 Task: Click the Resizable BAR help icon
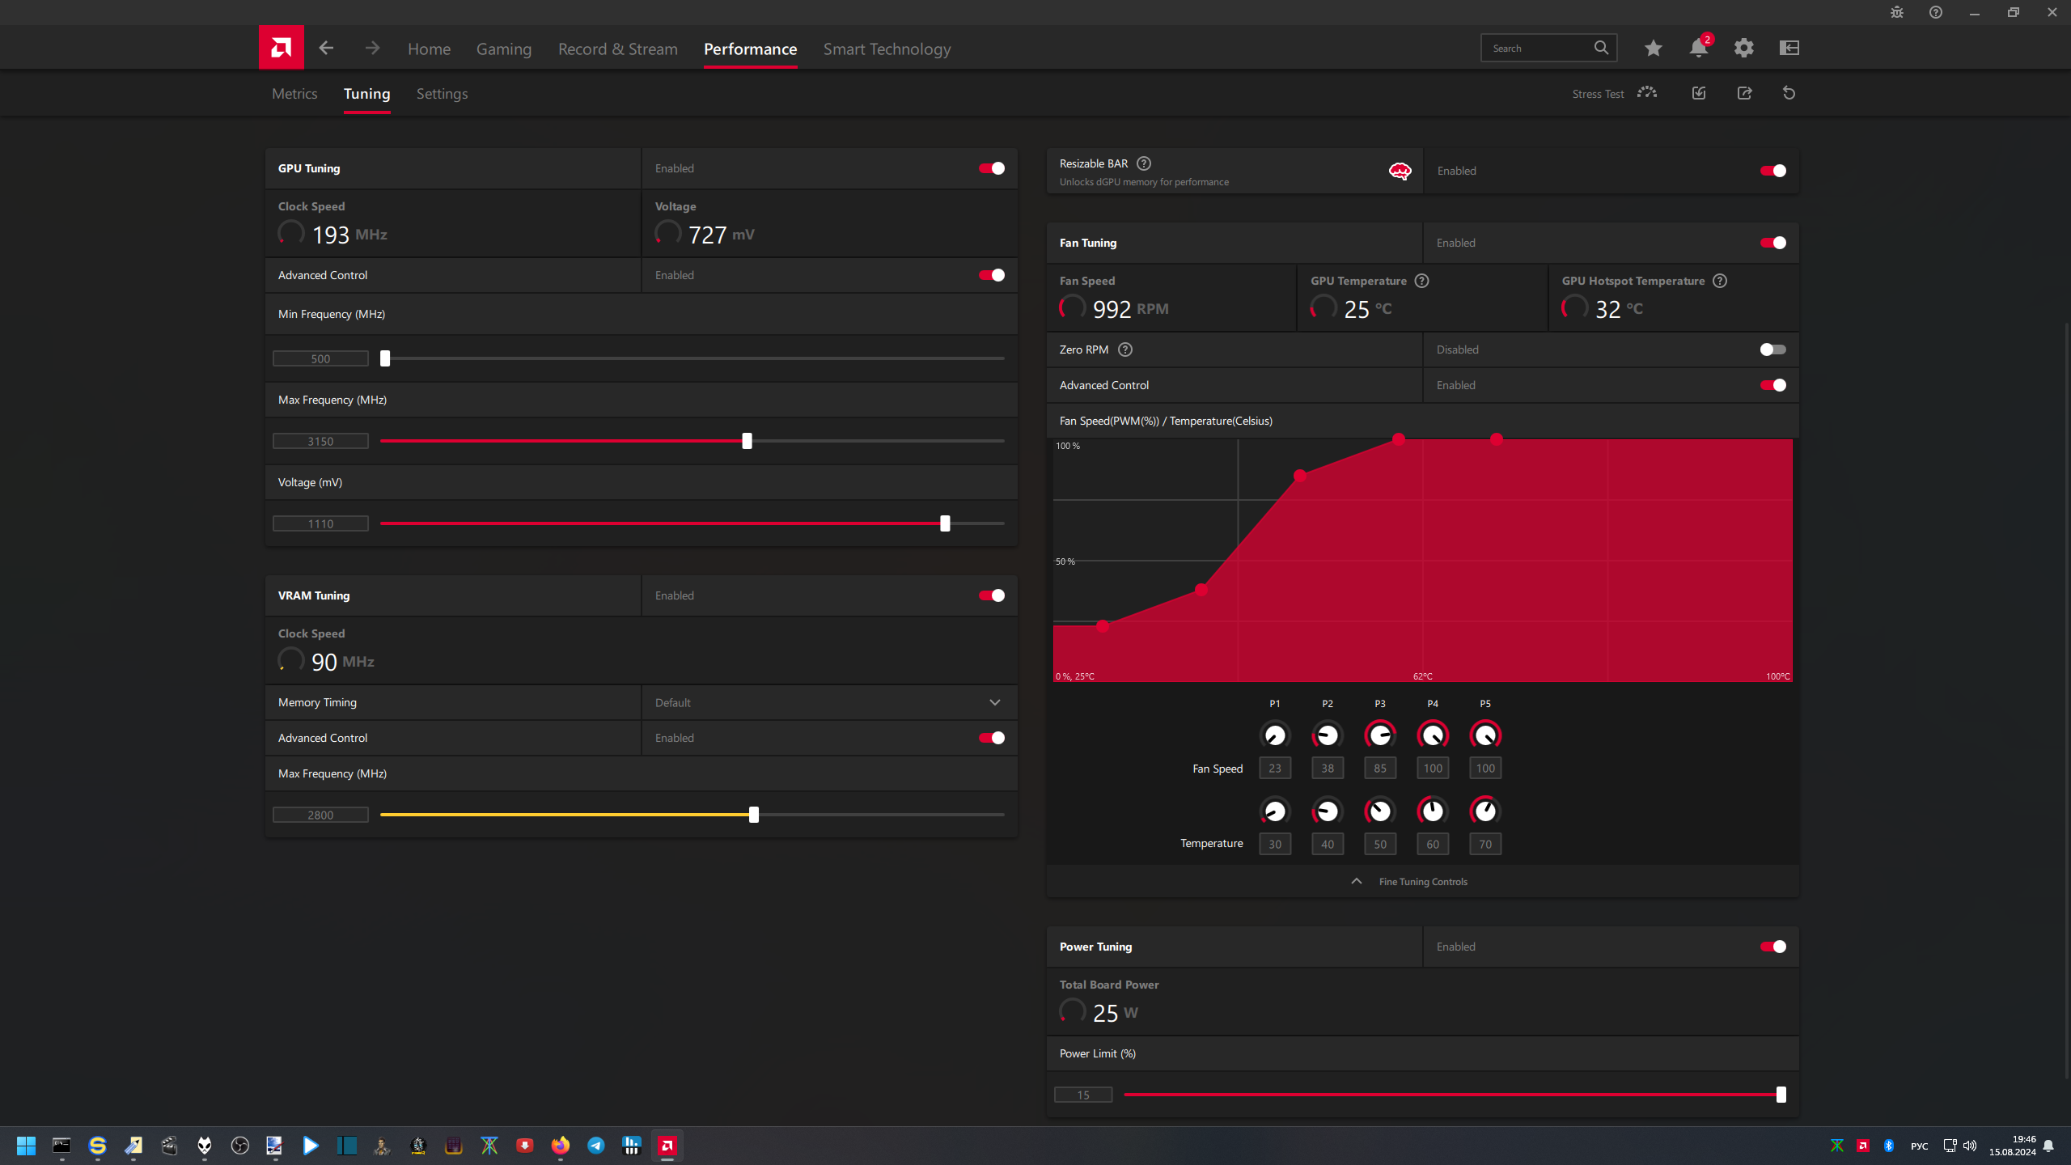coord(1144,163)
